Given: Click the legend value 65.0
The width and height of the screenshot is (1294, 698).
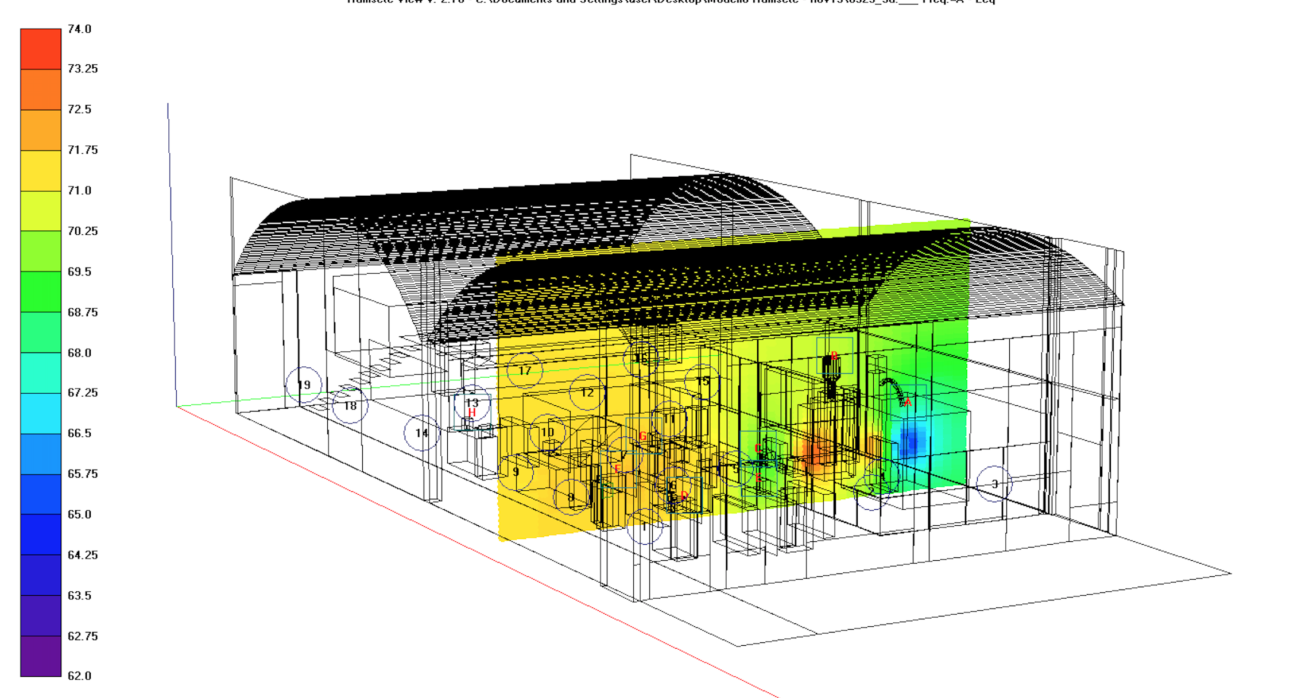Looking at the screenshot, I should (79, 514).
